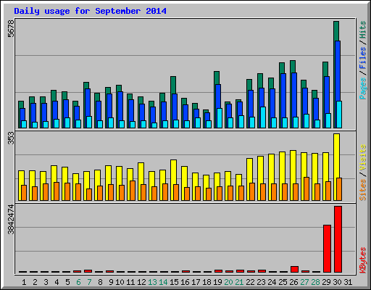Click the green weekend day 20 label

coord(228,282)
